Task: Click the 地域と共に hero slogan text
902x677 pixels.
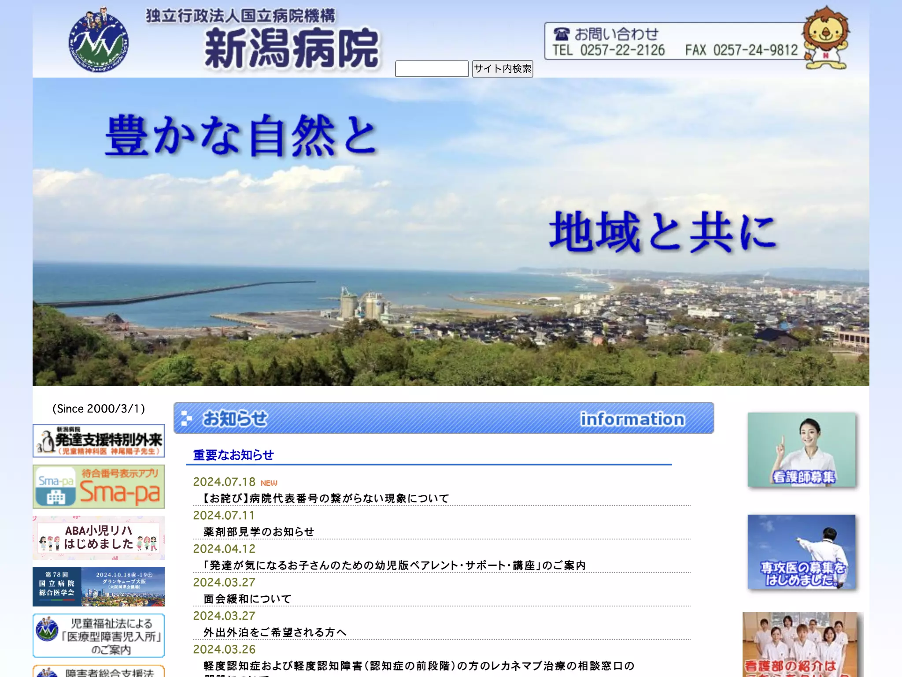Action: tap(663, 232)
